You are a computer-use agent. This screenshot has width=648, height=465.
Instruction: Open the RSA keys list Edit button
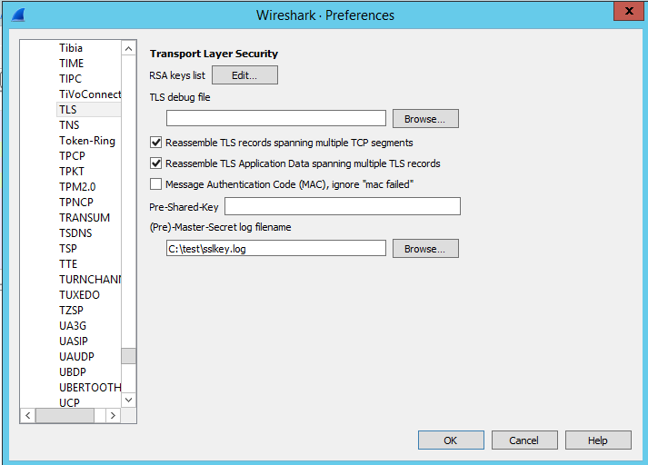[244, 75]
